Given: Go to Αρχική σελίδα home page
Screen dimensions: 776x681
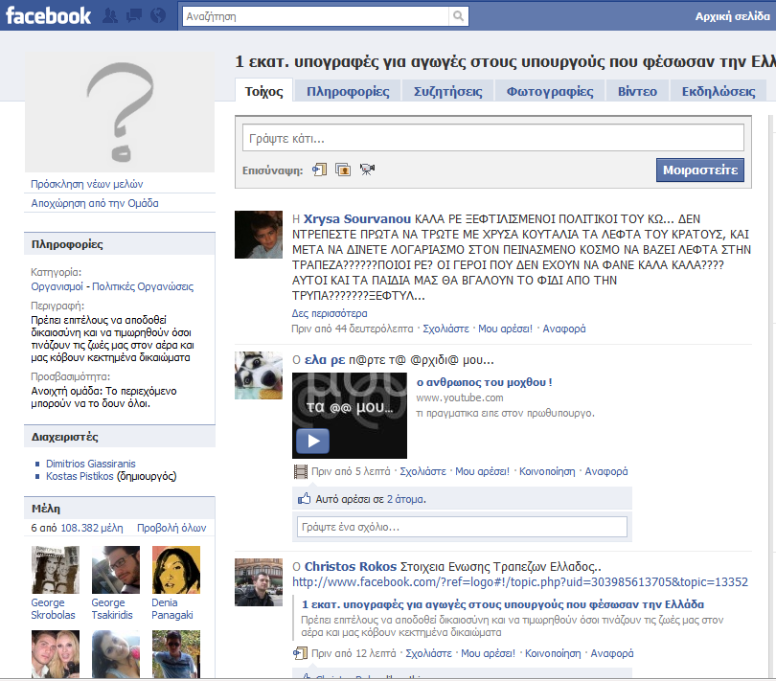Looking at the screenshot, I should coord(733,16).
